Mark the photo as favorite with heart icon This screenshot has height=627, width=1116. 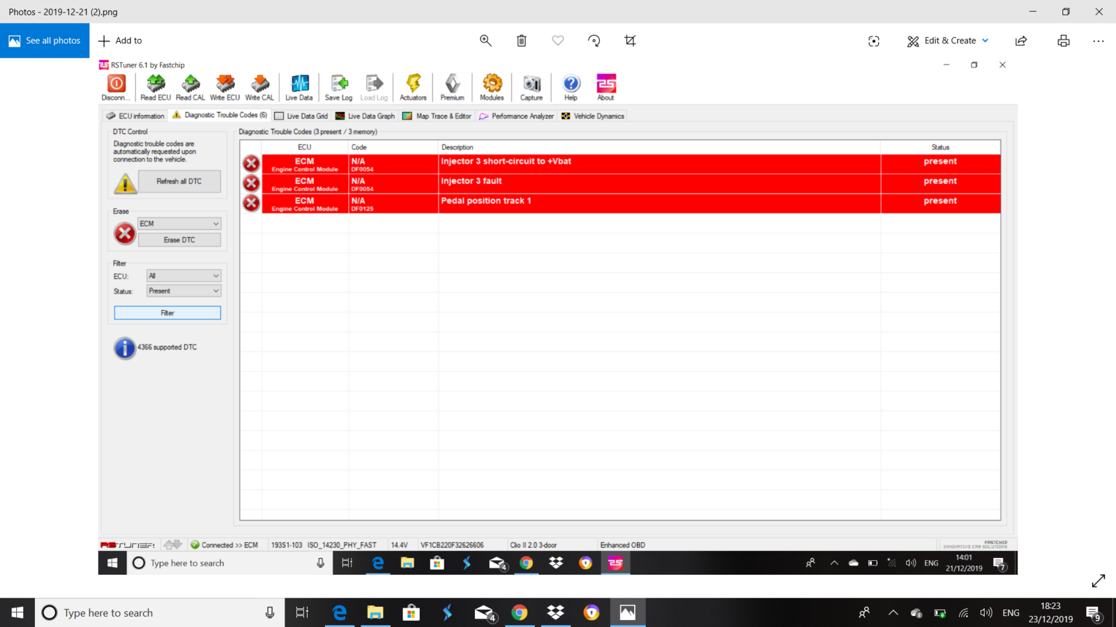click(558, 40)
